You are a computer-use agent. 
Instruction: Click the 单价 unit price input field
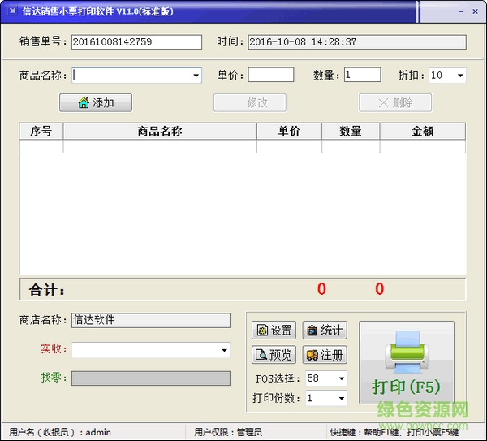[x=270, y=75]
